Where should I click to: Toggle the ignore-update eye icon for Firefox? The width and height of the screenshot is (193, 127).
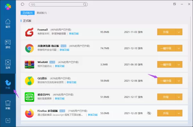149,113
